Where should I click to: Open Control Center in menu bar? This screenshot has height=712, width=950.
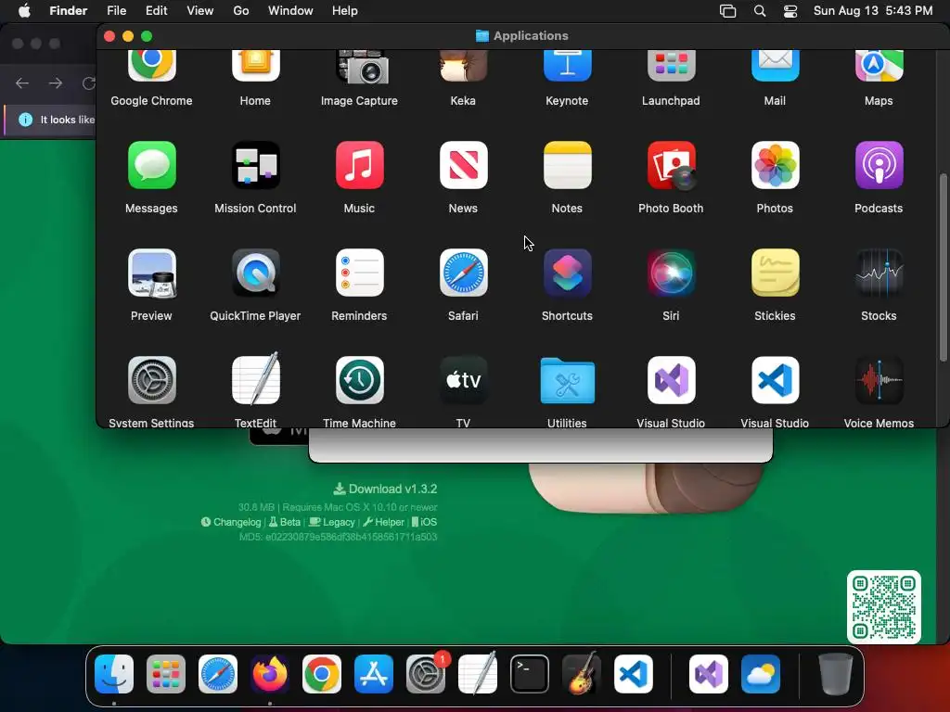790,11
